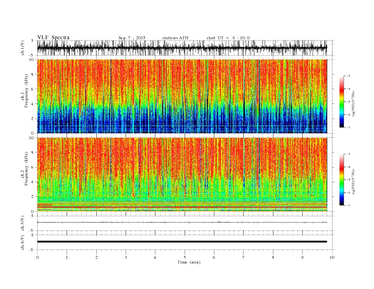Click the ch.4(V) thick black trace
374x289 pixels.
click(x=182, y=242)
